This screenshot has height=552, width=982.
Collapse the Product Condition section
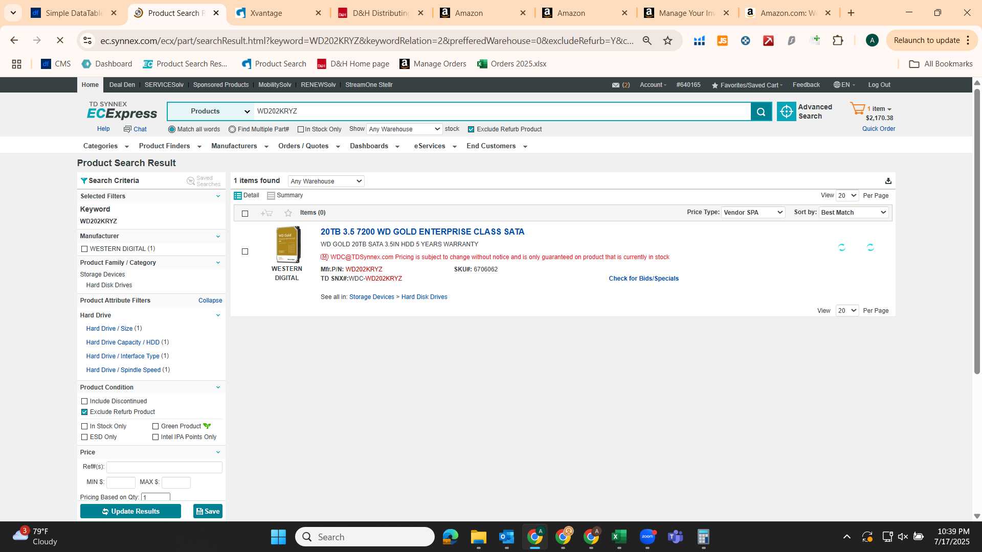point(218,387)
